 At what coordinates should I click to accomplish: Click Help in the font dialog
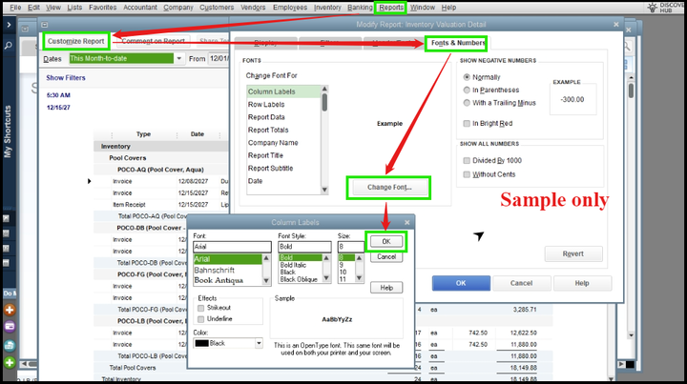click(x=386, y=288)
